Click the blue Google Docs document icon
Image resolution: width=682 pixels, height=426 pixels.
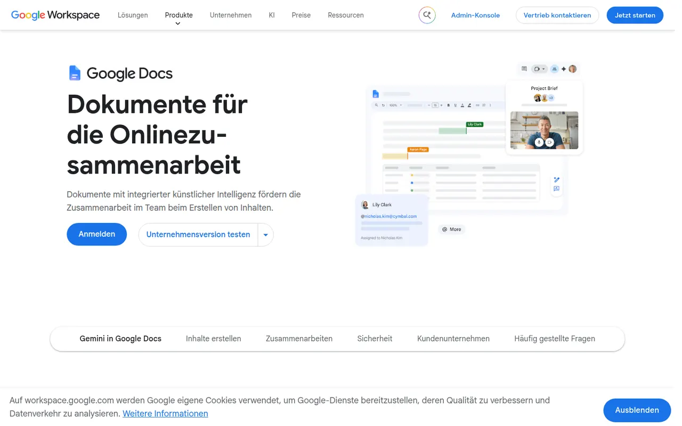75,73
